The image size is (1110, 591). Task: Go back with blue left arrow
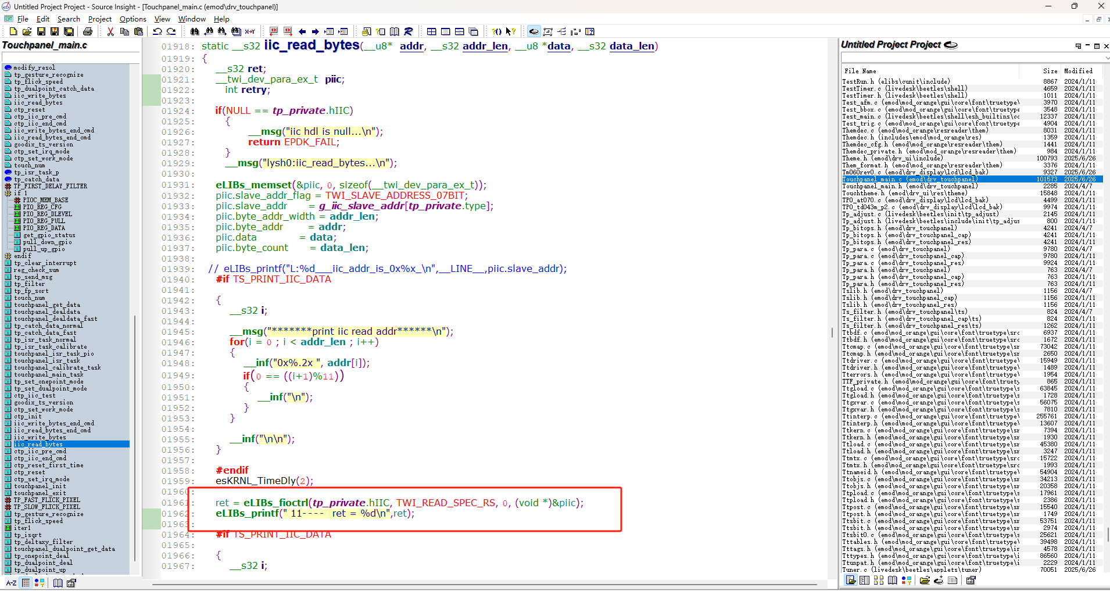pos(302,31)
